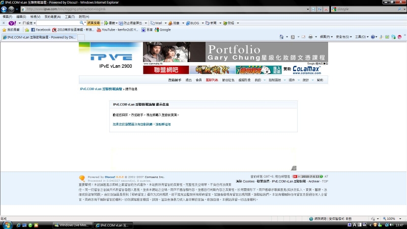Click the Add to Favorites Bar icon

coord(27,30)
